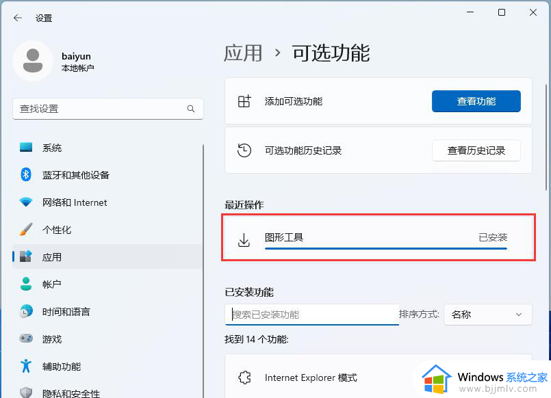The height and width of the screenshot is (398, 551).
Task: Click the right page scrollbar
Action: pos(546,137)
